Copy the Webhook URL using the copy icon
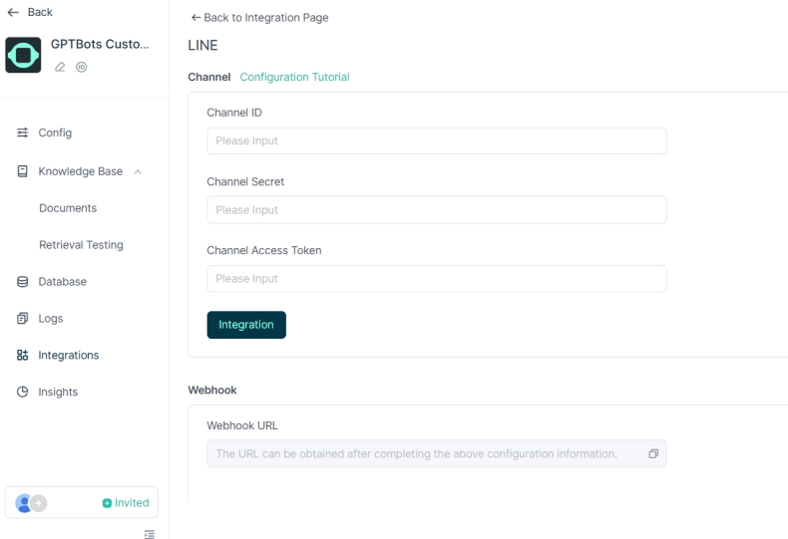The image size is (788, 539). pos(653,454)
